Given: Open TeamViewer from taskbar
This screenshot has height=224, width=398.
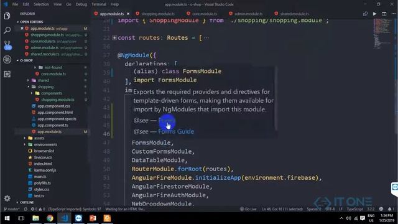Looking at the screenshot, I should coord(78,218).
